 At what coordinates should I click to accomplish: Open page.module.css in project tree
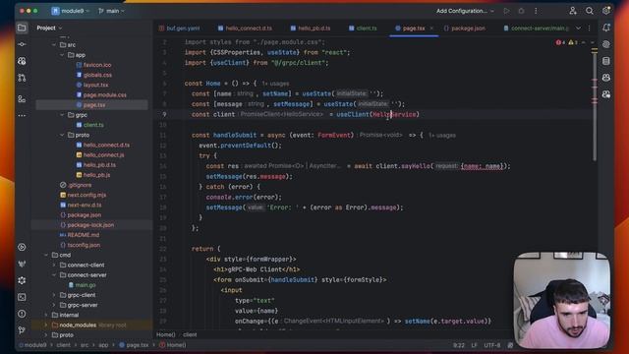point(101,94)
